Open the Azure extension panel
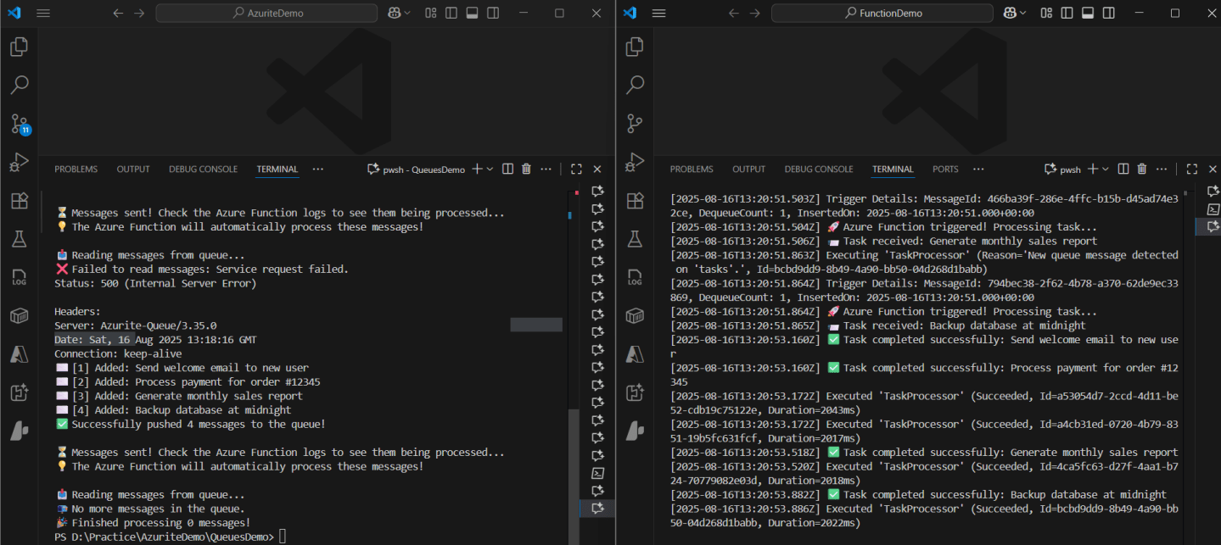 (19, 354)
